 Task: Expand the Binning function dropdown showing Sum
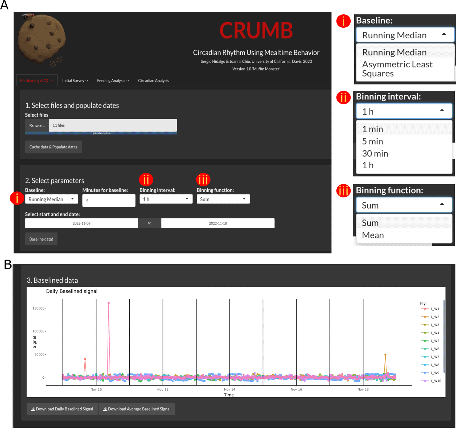click(x=223, y=199)
